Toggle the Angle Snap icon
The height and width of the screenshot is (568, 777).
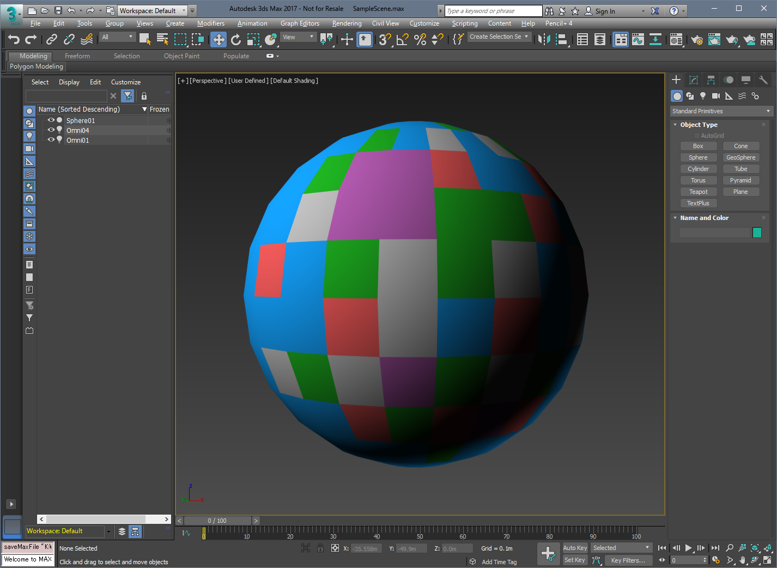[x=402, y=39]
